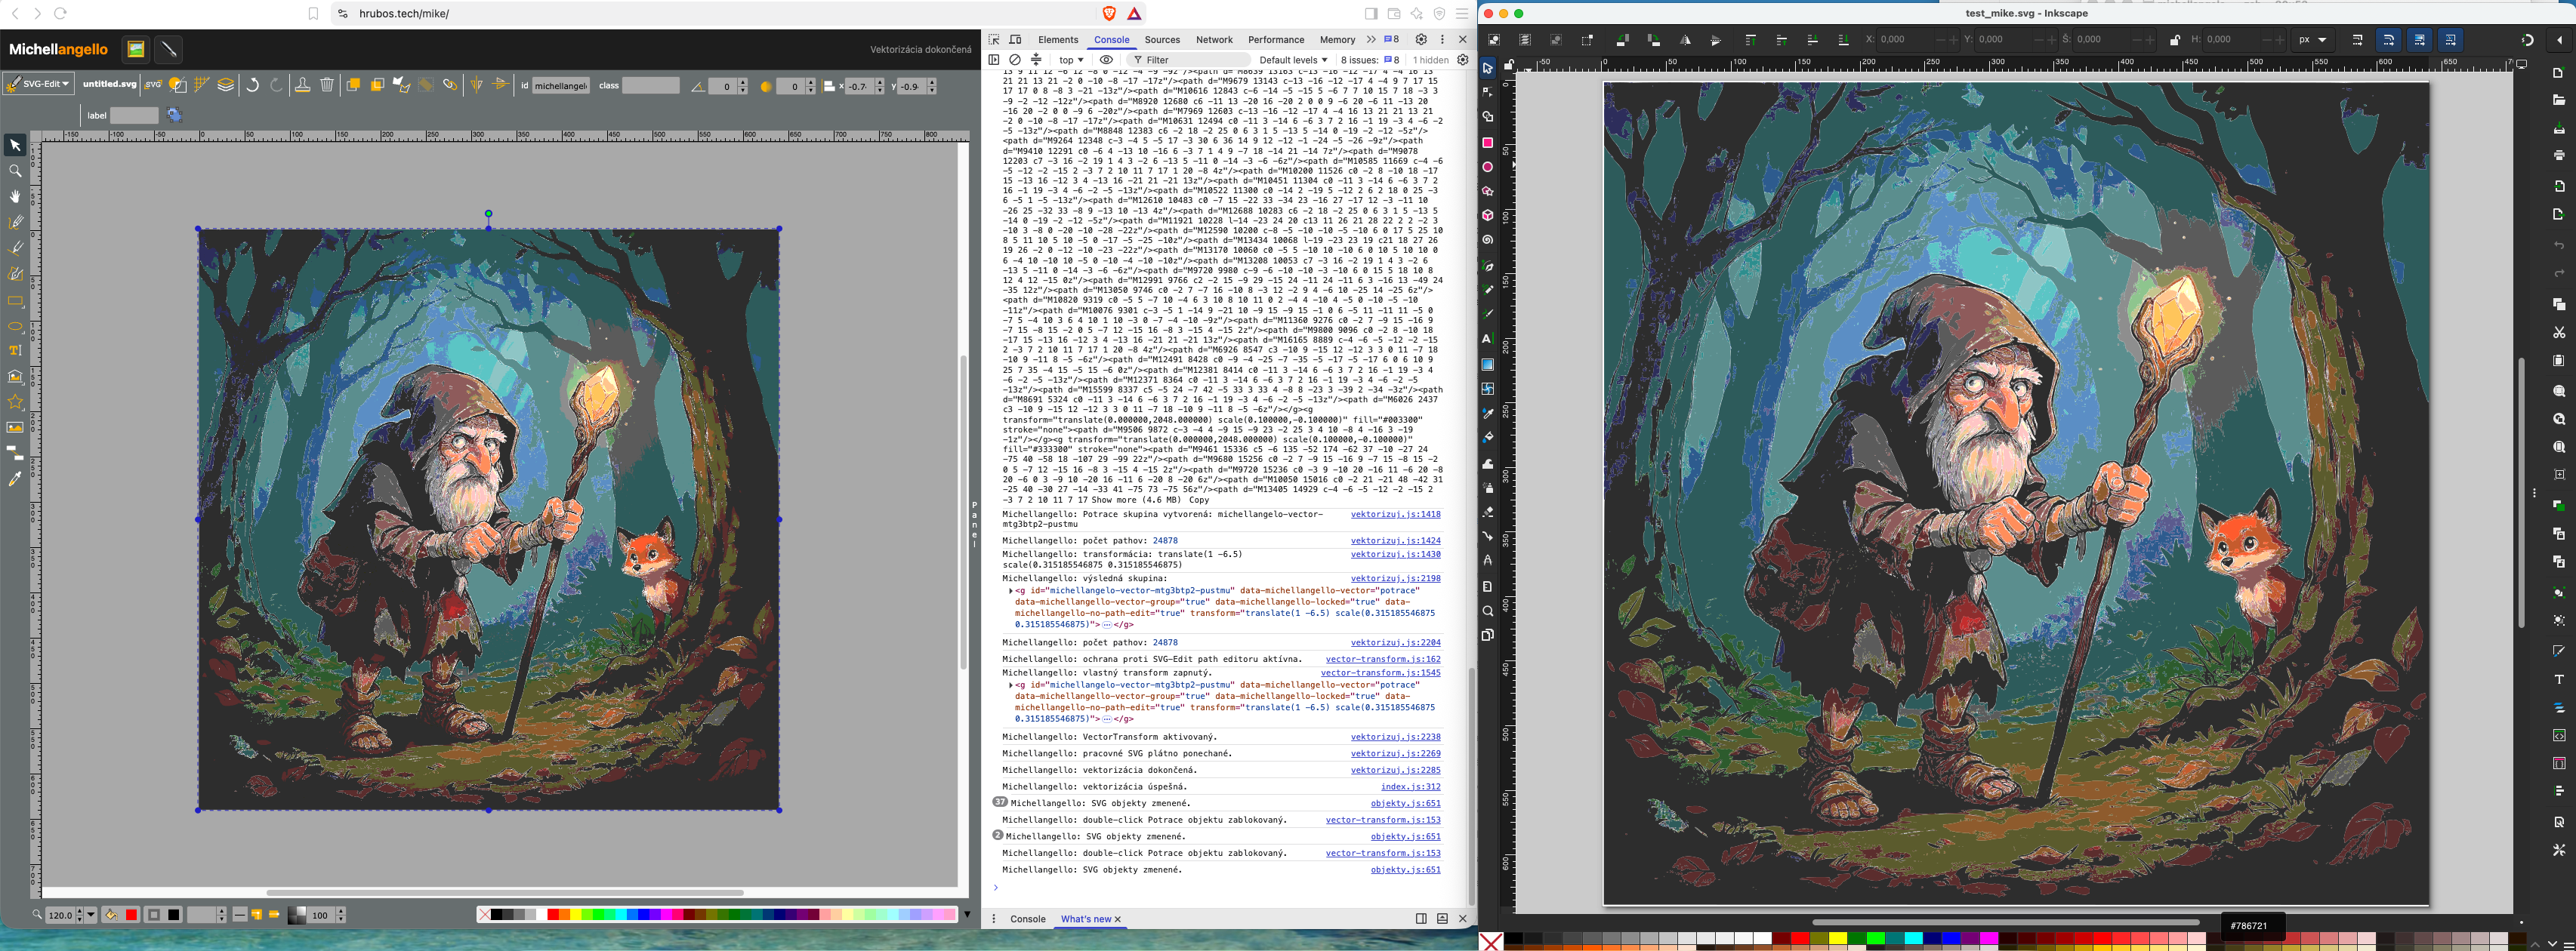Expand more DevTools tabs chevron
Screen dimensions: 2576x951
pyautogui.click(x=1371, y=39)
